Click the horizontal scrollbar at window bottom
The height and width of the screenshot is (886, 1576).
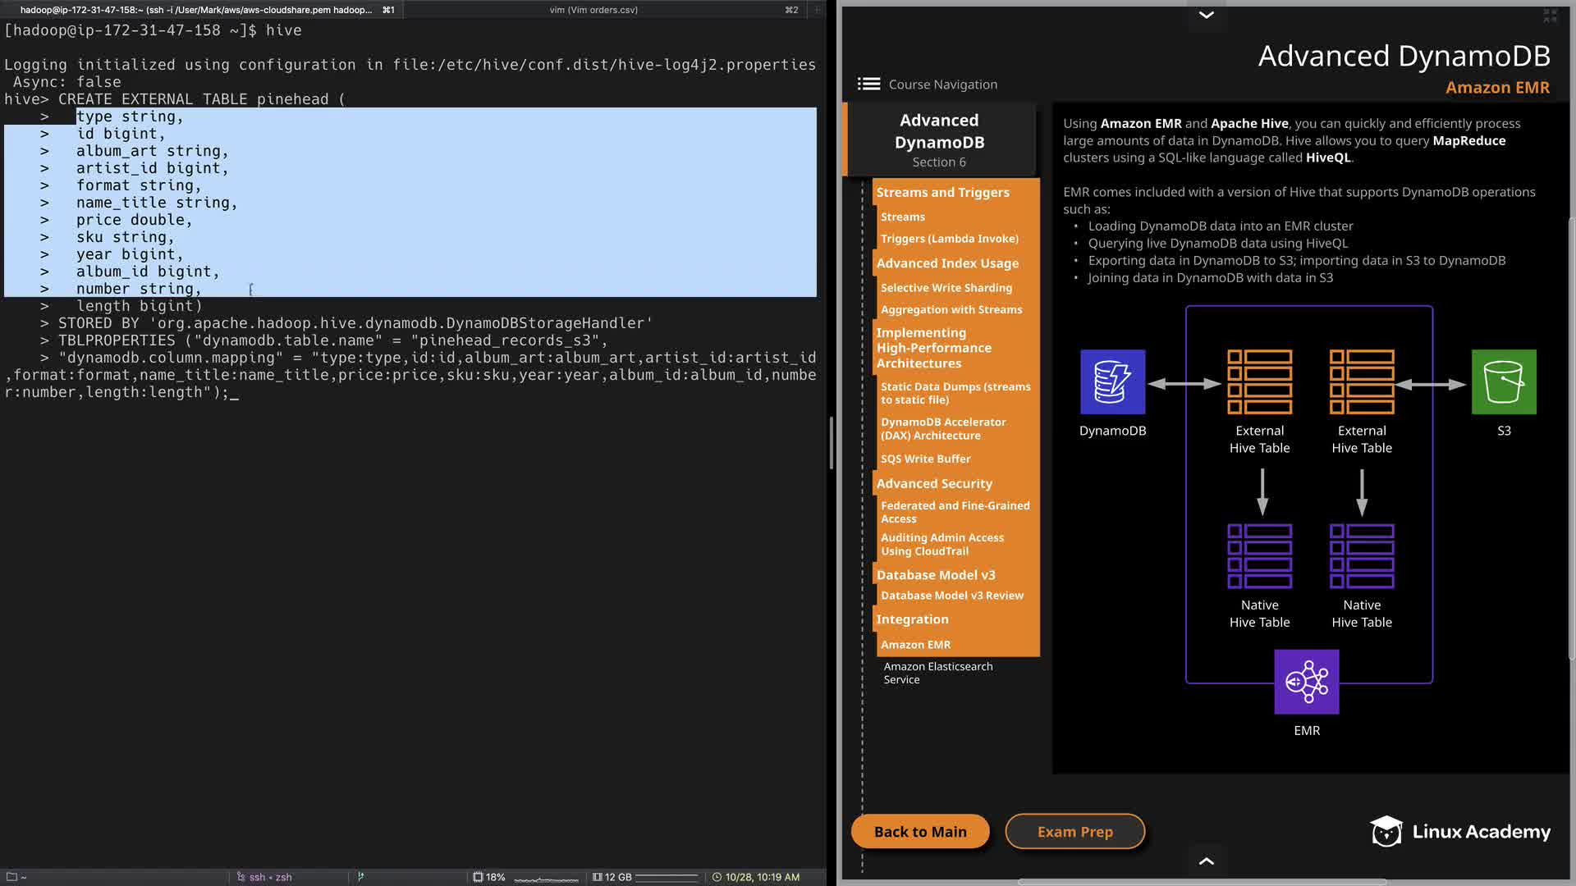[1202, 882]
